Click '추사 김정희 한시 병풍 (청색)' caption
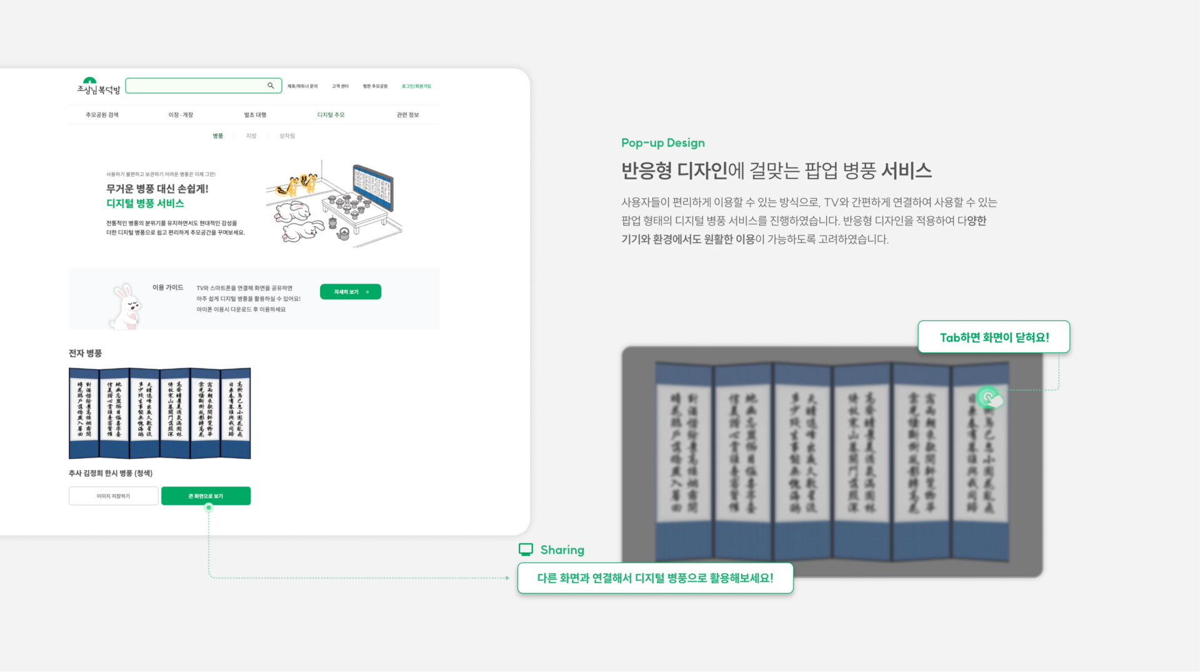The height and width of the screenshot is (672, 1200). pos(111,473)
